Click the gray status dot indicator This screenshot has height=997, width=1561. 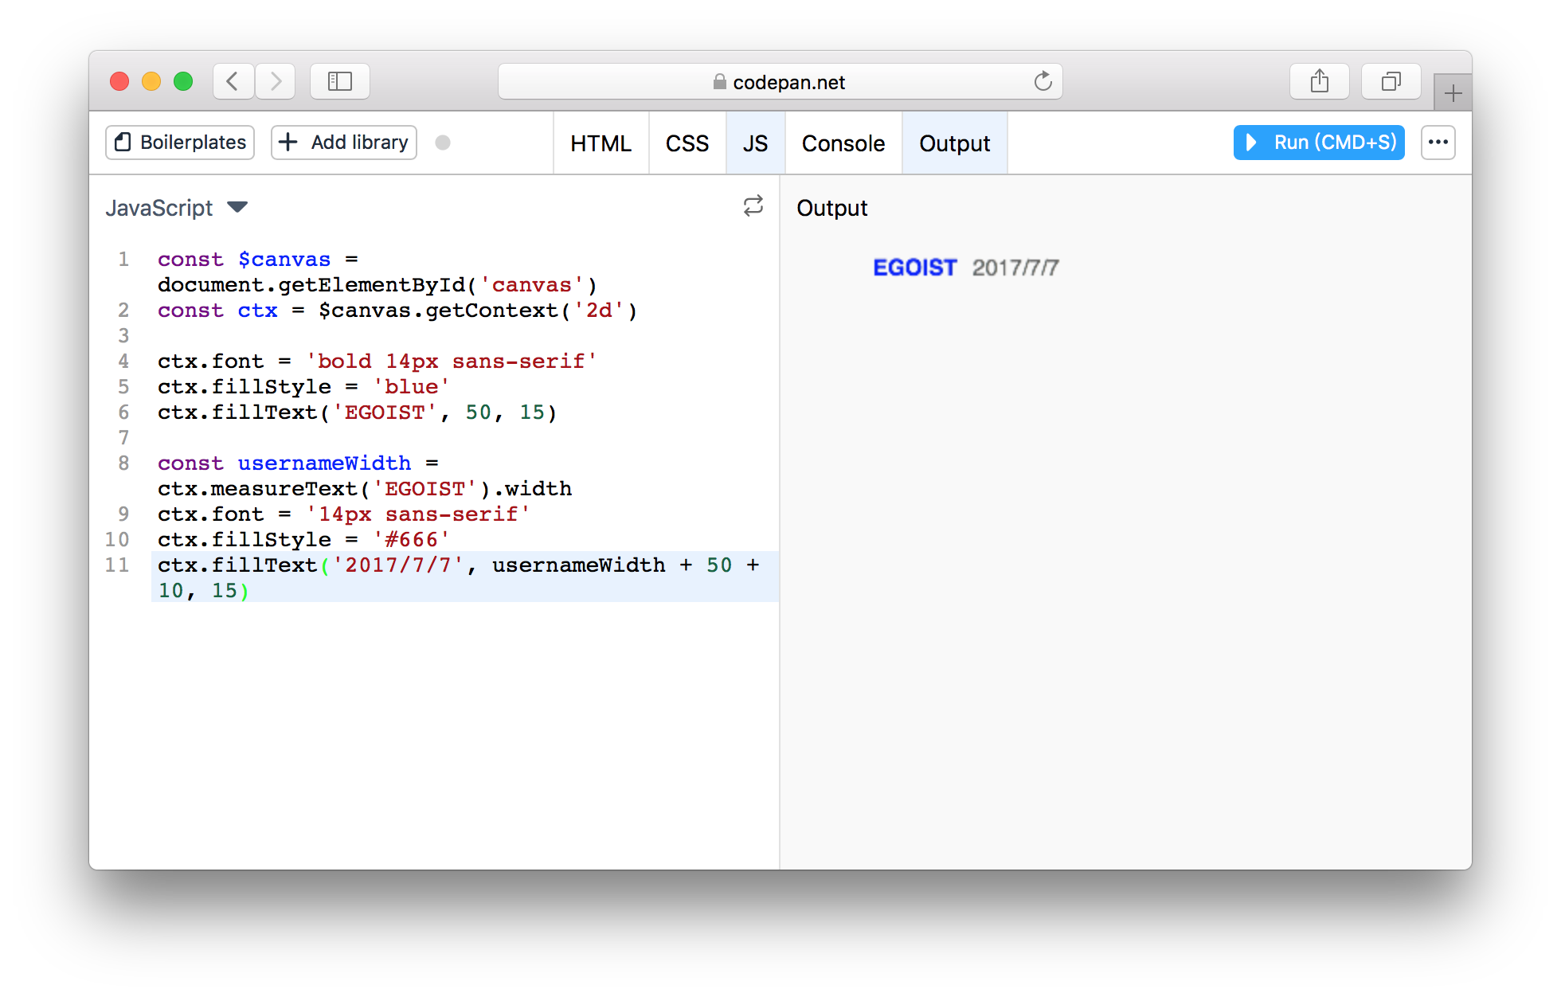click(443, 143)
